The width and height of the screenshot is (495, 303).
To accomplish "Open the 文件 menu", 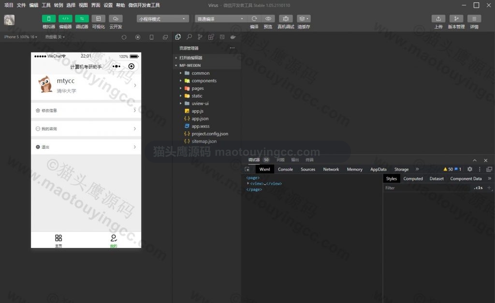I will coord(21,5).
